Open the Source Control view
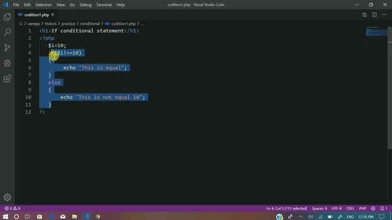 (x=7, y=48)
